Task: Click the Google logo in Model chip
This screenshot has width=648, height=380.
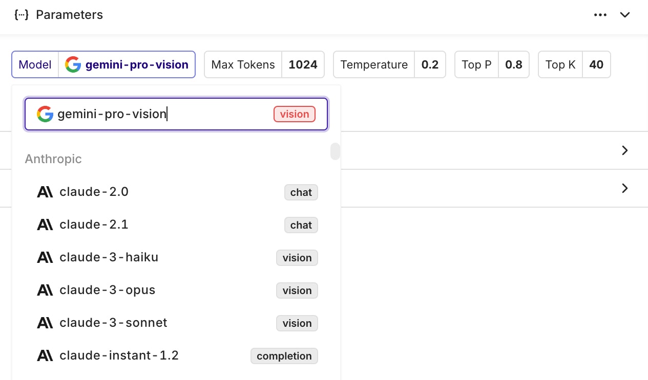Action: coord(73,64)
